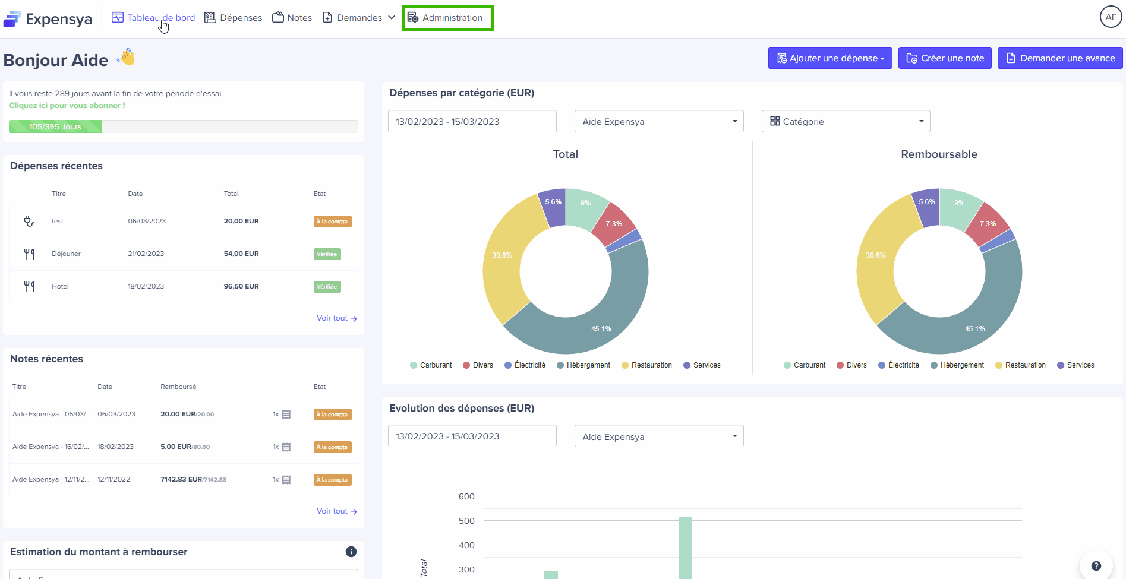
Task: Toggle Services legend in Total chart
Action: [702, 365]
